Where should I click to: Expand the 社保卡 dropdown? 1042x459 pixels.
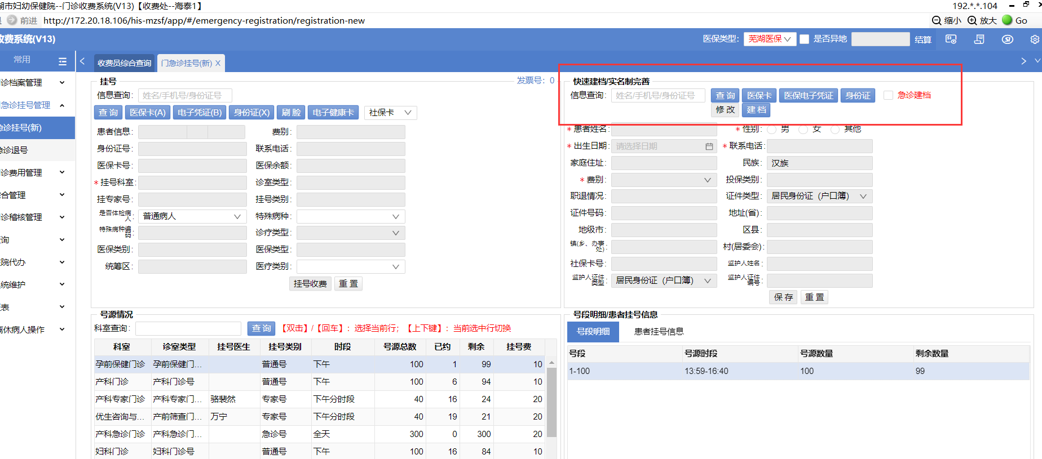click(x=391, y=113)
